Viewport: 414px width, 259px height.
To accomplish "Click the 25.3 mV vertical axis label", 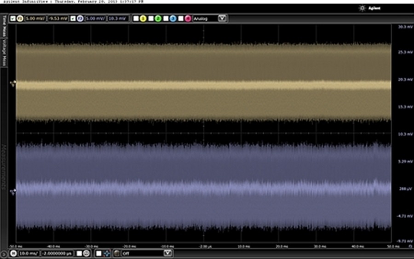I will (x=405, y=52).
